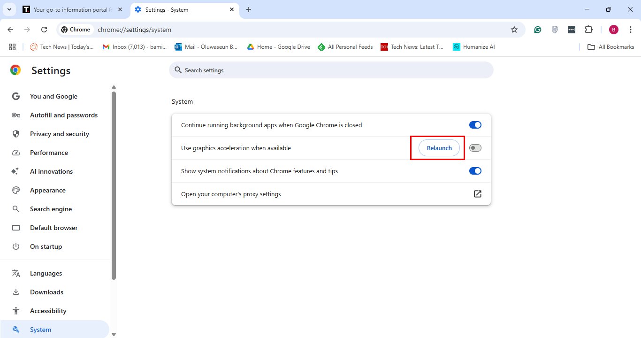Open the tab search chevron
Viewport: 641px width, 338px height.
point(9,9)
